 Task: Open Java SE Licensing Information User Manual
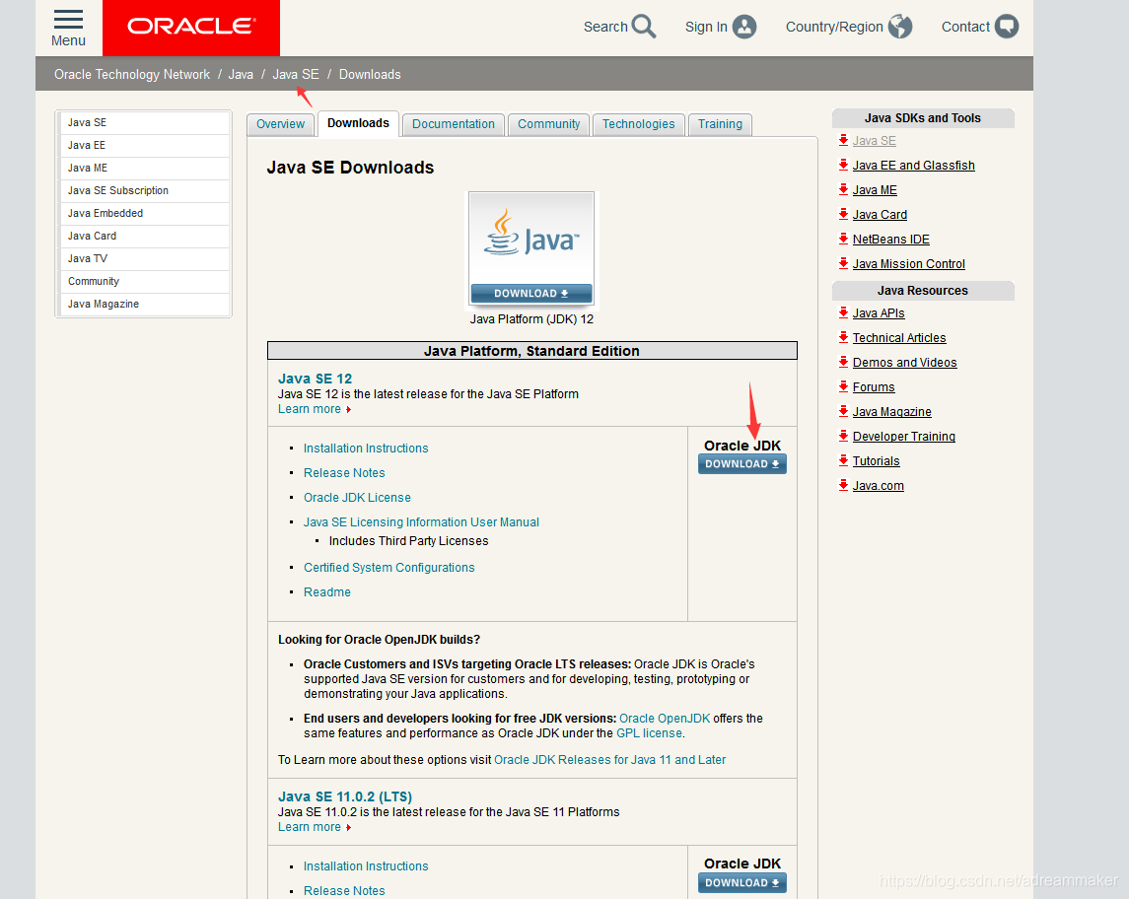tap(421, 521)
